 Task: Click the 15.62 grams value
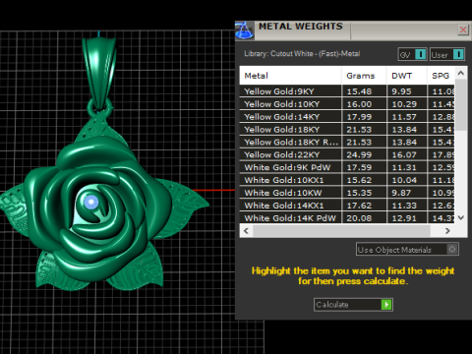359,180
